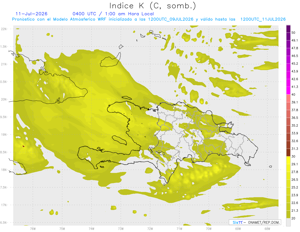Click the '22.6' color scale value
This screenshot has height=232, width=300.
295,203
